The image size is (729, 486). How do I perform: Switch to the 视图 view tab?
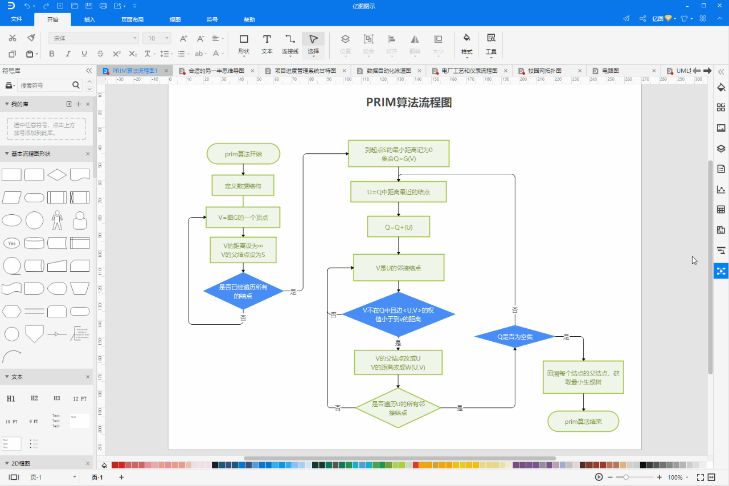[x=175, y=19]
